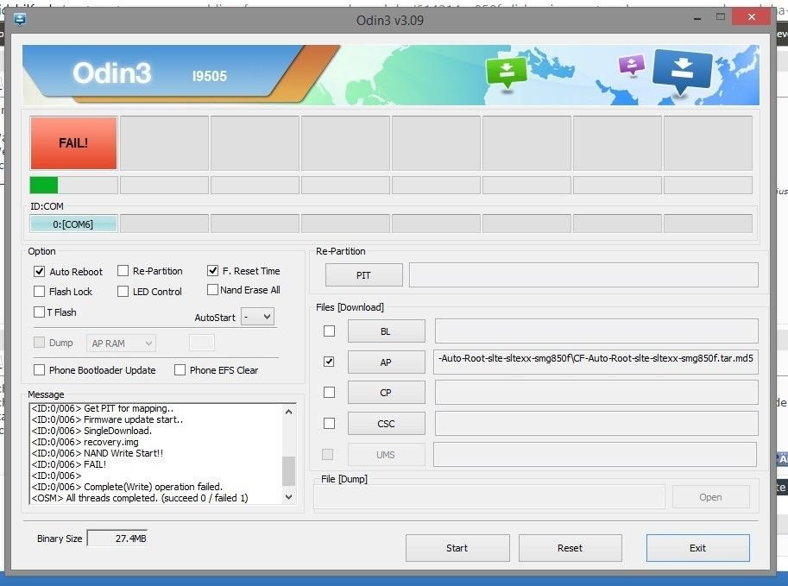Click the green download bubble icon in banner
The width and height of the screenshot is (788, 586).
click(507, 72)
